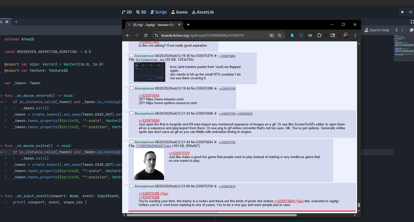Switch to the 3D workspace in Godot
This screenshot has width=414, height=222.
coord(141,12)
